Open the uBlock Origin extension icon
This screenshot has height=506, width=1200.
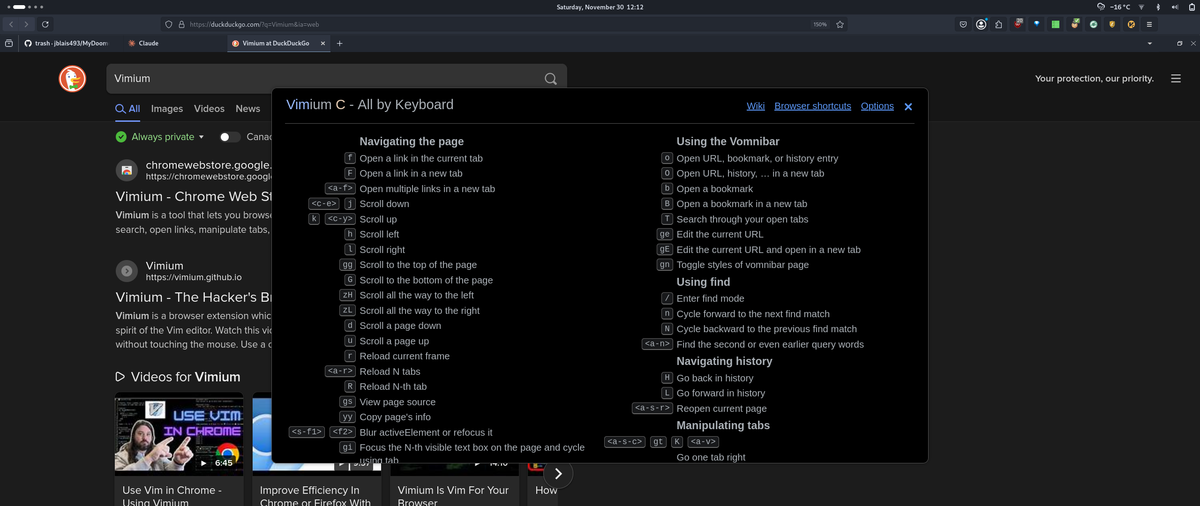(x=1018, y=24)
